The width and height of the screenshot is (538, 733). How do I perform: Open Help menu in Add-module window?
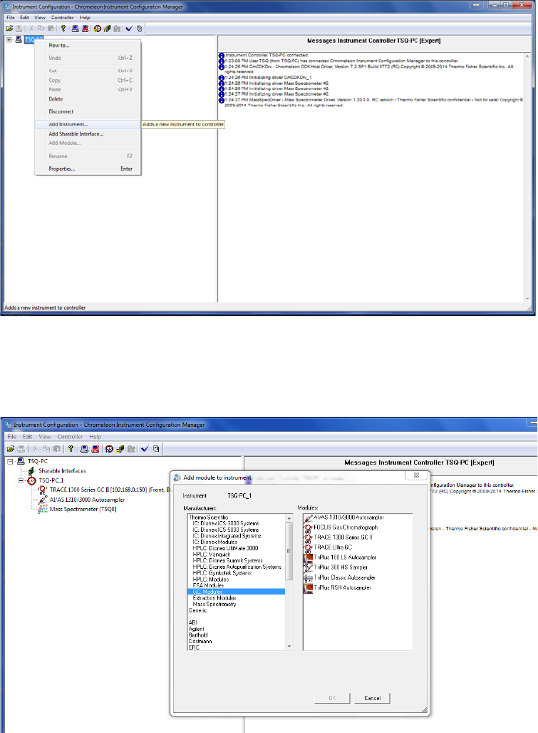pyautogui.click(x=95, y=437)
